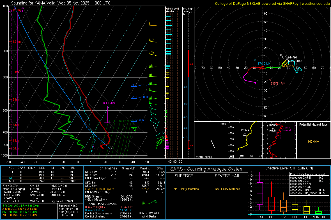The image size is (331, 220).
Task: Select the '335/21 RM' right-mover label
Action: click(x=278, y=83)
